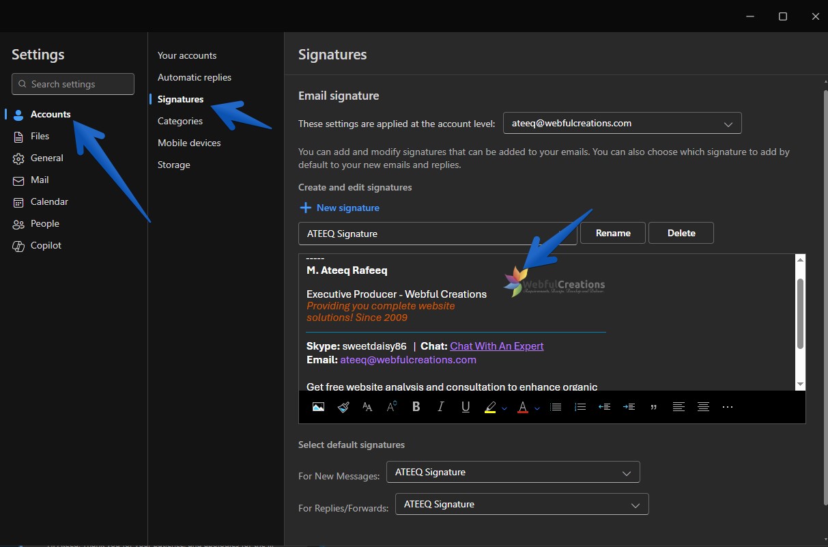The height and width of the screenshot is (547, 828).
Task: Expand the font color dropdown arrow
Action: point(537,408)
